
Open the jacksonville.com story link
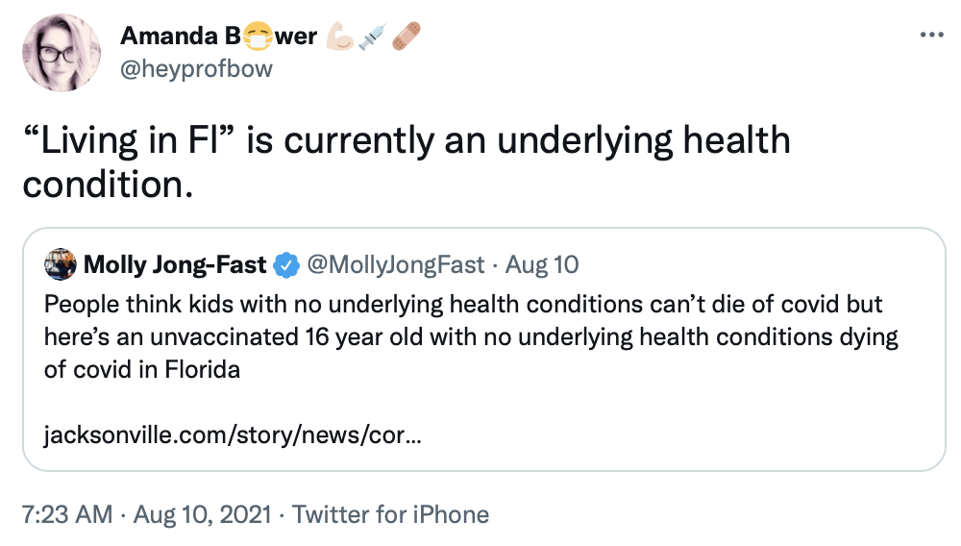(232, 435)
